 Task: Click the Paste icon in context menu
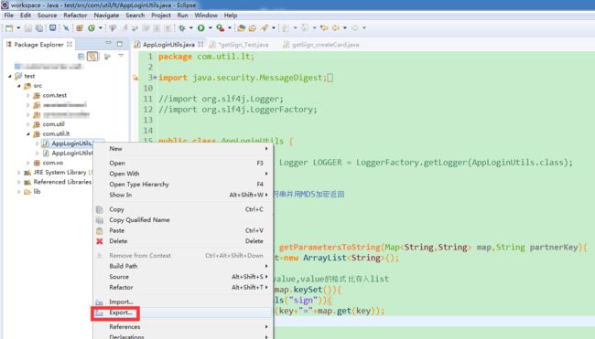click(x=100, y=230)
